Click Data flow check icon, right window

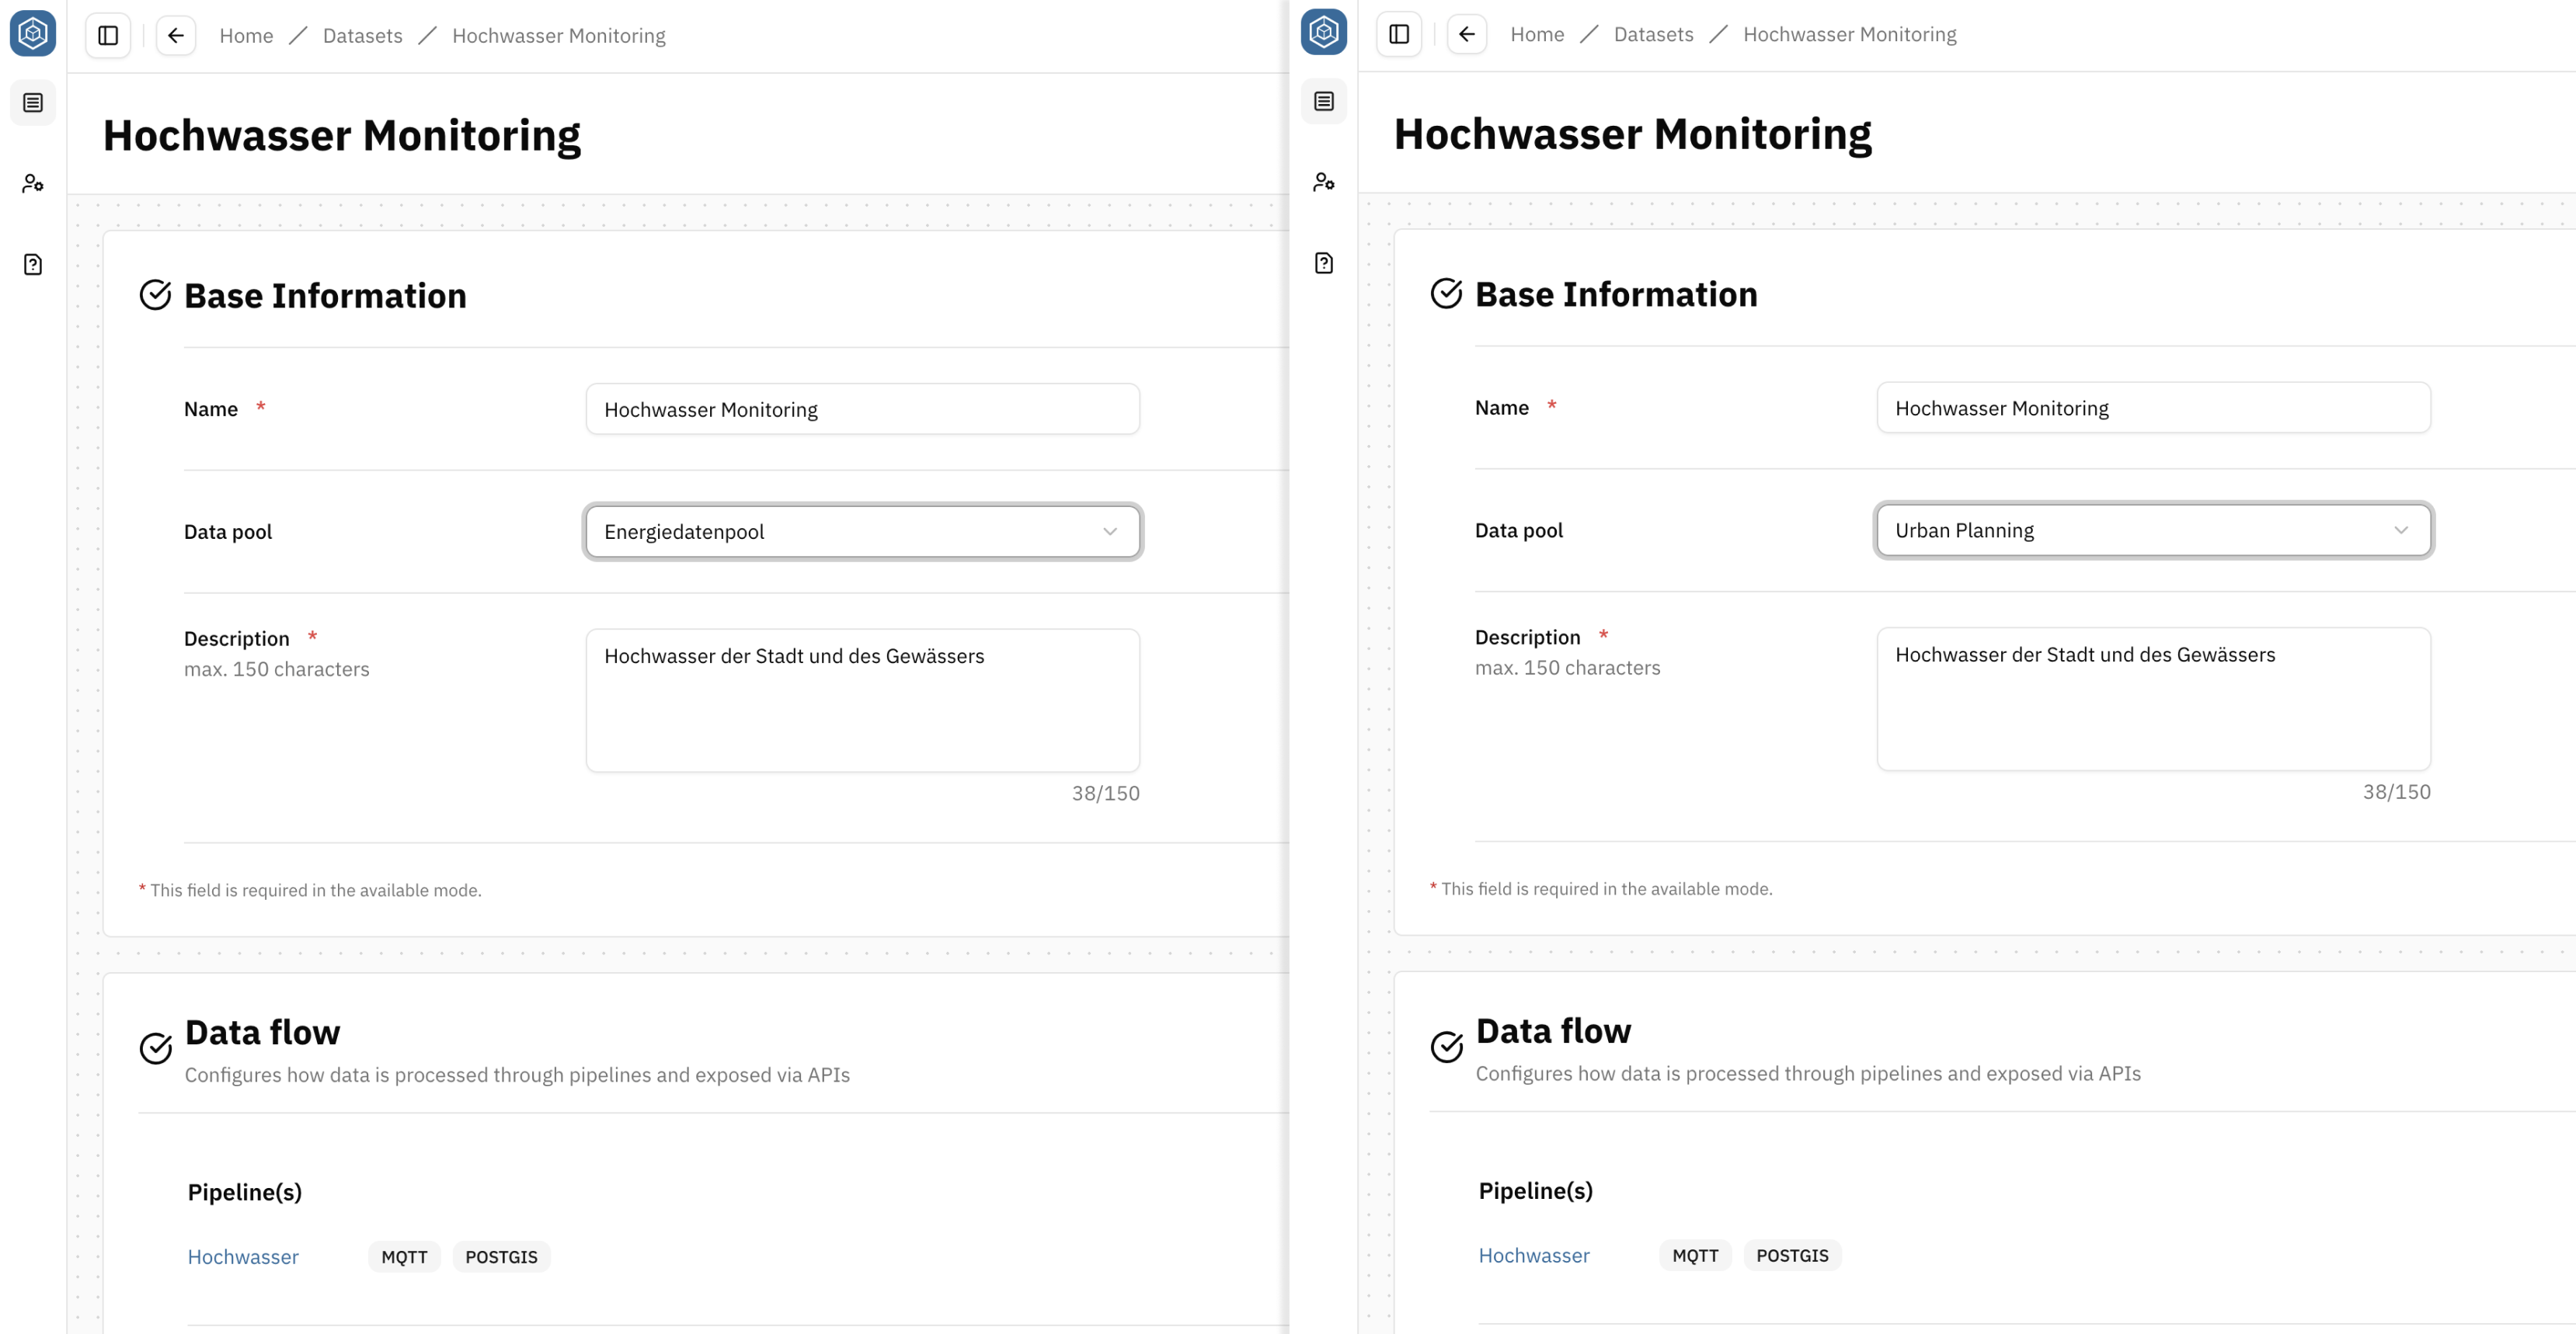point(1446,1046)
